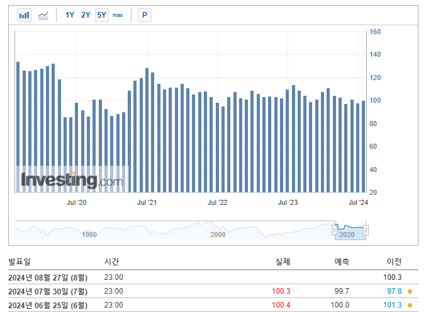
Task: Switch to line chart view icon
Action: (43, 15)
